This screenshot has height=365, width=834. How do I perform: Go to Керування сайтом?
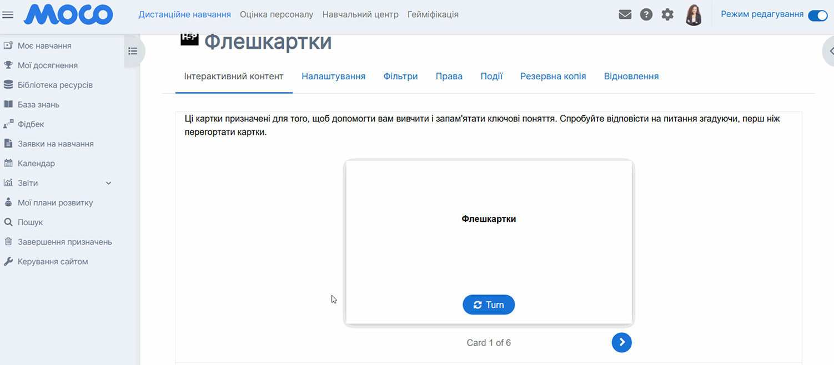click(53, 261)
